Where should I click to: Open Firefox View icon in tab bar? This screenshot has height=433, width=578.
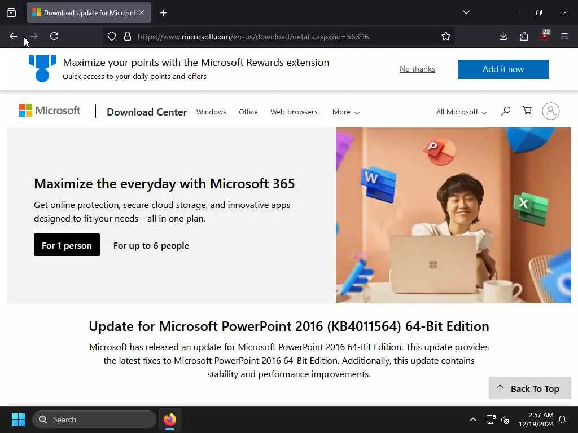click(x=11, y=13)
